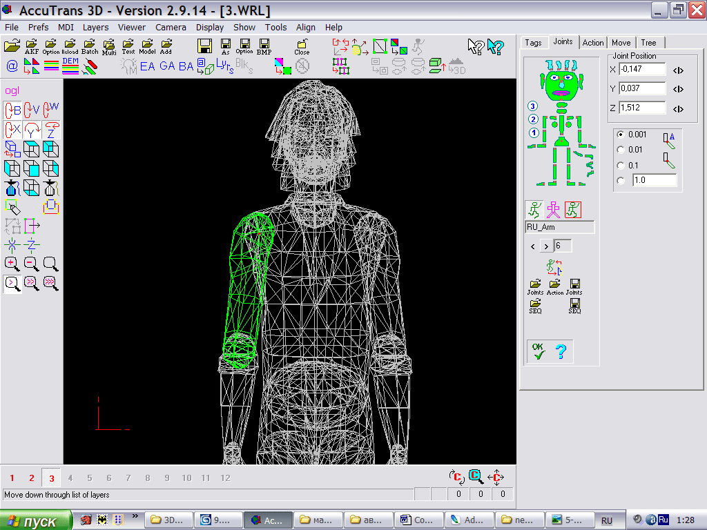The width and height of the screenshot is (707, 530).
Task: Click the blue question mark help button
Action: tap(561, 351)
